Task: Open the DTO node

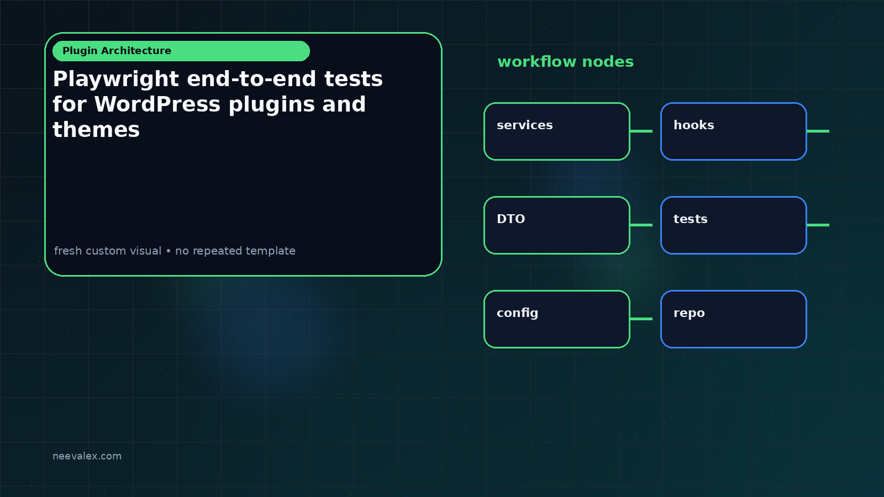Action: 557,225
